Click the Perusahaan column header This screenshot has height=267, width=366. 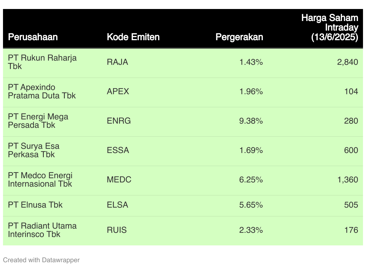pyautogui.click(x=33, y=37)
